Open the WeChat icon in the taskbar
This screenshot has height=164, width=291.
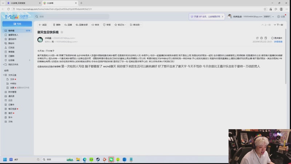click(x=111, y=159)
